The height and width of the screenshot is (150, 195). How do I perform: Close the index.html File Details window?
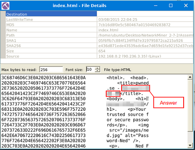point(186,6)
